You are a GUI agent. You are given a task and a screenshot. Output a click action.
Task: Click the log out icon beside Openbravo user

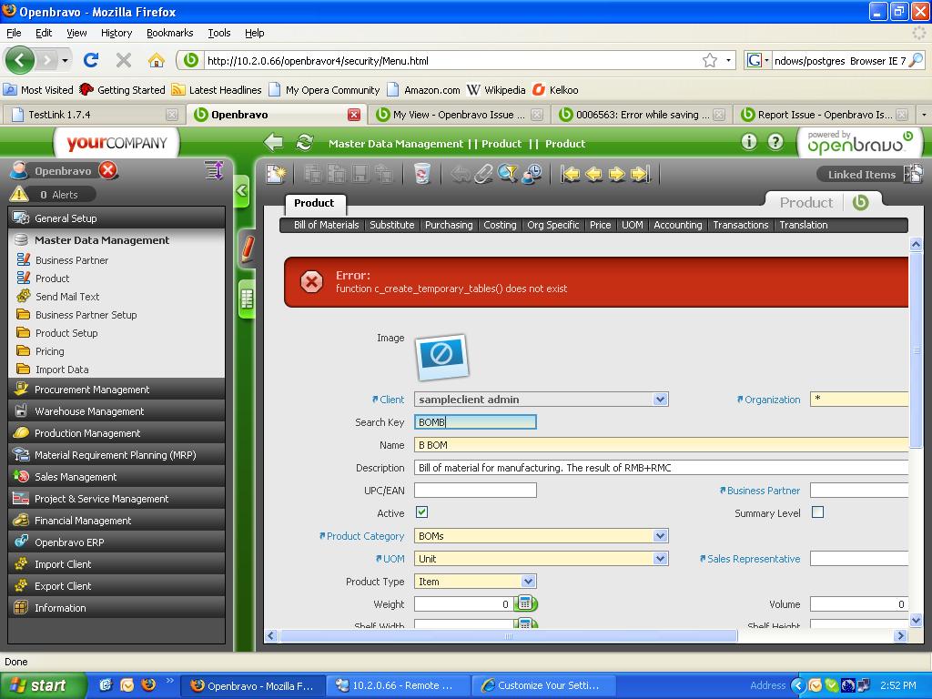click(108, 171)
